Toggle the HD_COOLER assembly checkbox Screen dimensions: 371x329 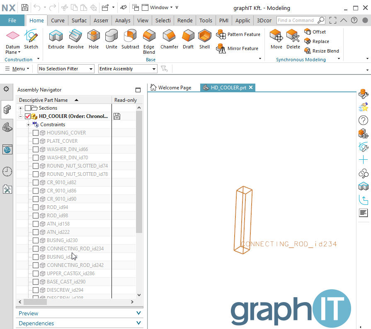click(28, 116)
